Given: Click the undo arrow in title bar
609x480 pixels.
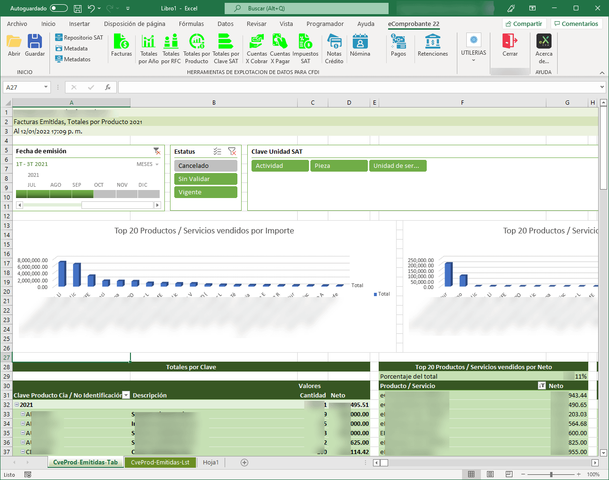Looking at the screenshot, I should coord(91,8).
